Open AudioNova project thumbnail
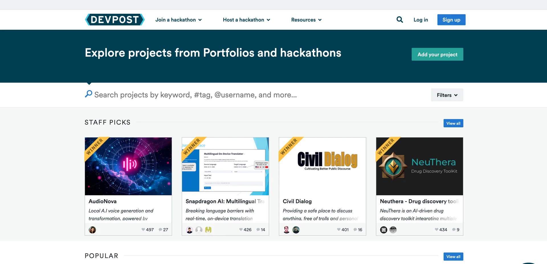547x264 pixels. coord(128,166)
